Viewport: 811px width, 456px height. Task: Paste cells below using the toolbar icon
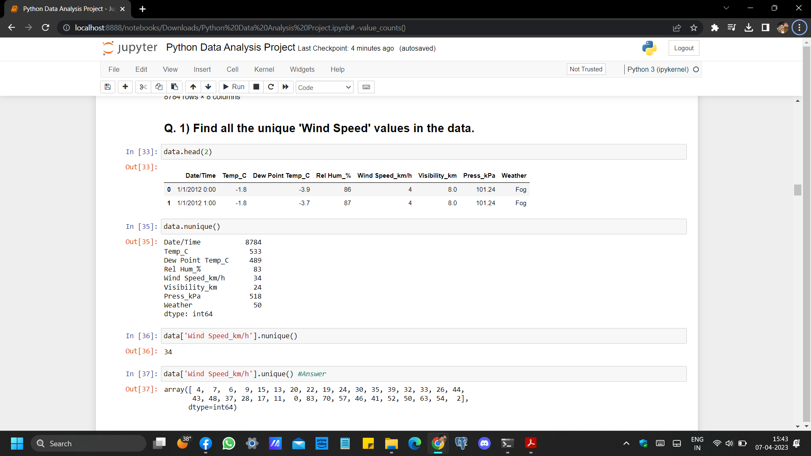[x=174, y=87]
